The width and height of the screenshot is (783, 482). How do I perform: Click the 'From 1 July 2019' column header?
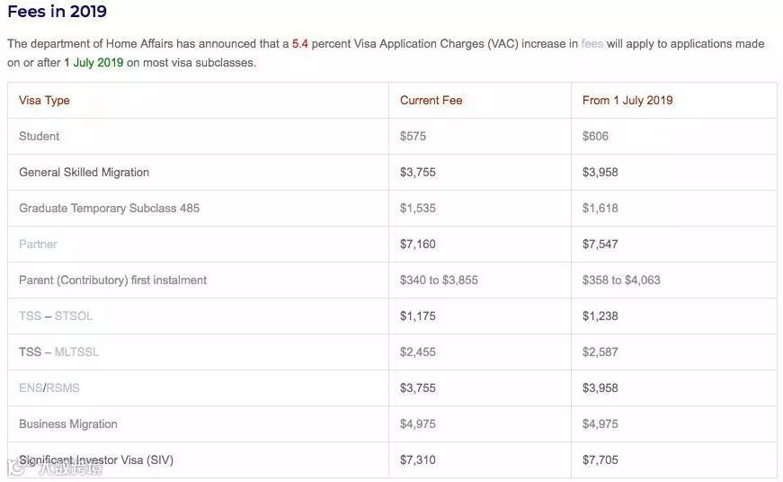tap(627, 100)
